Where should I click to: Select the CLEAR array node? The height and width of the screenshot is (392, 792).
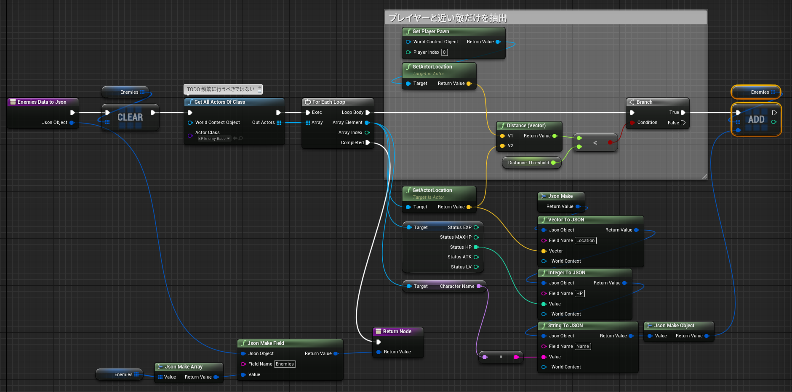tap(130, 117)
